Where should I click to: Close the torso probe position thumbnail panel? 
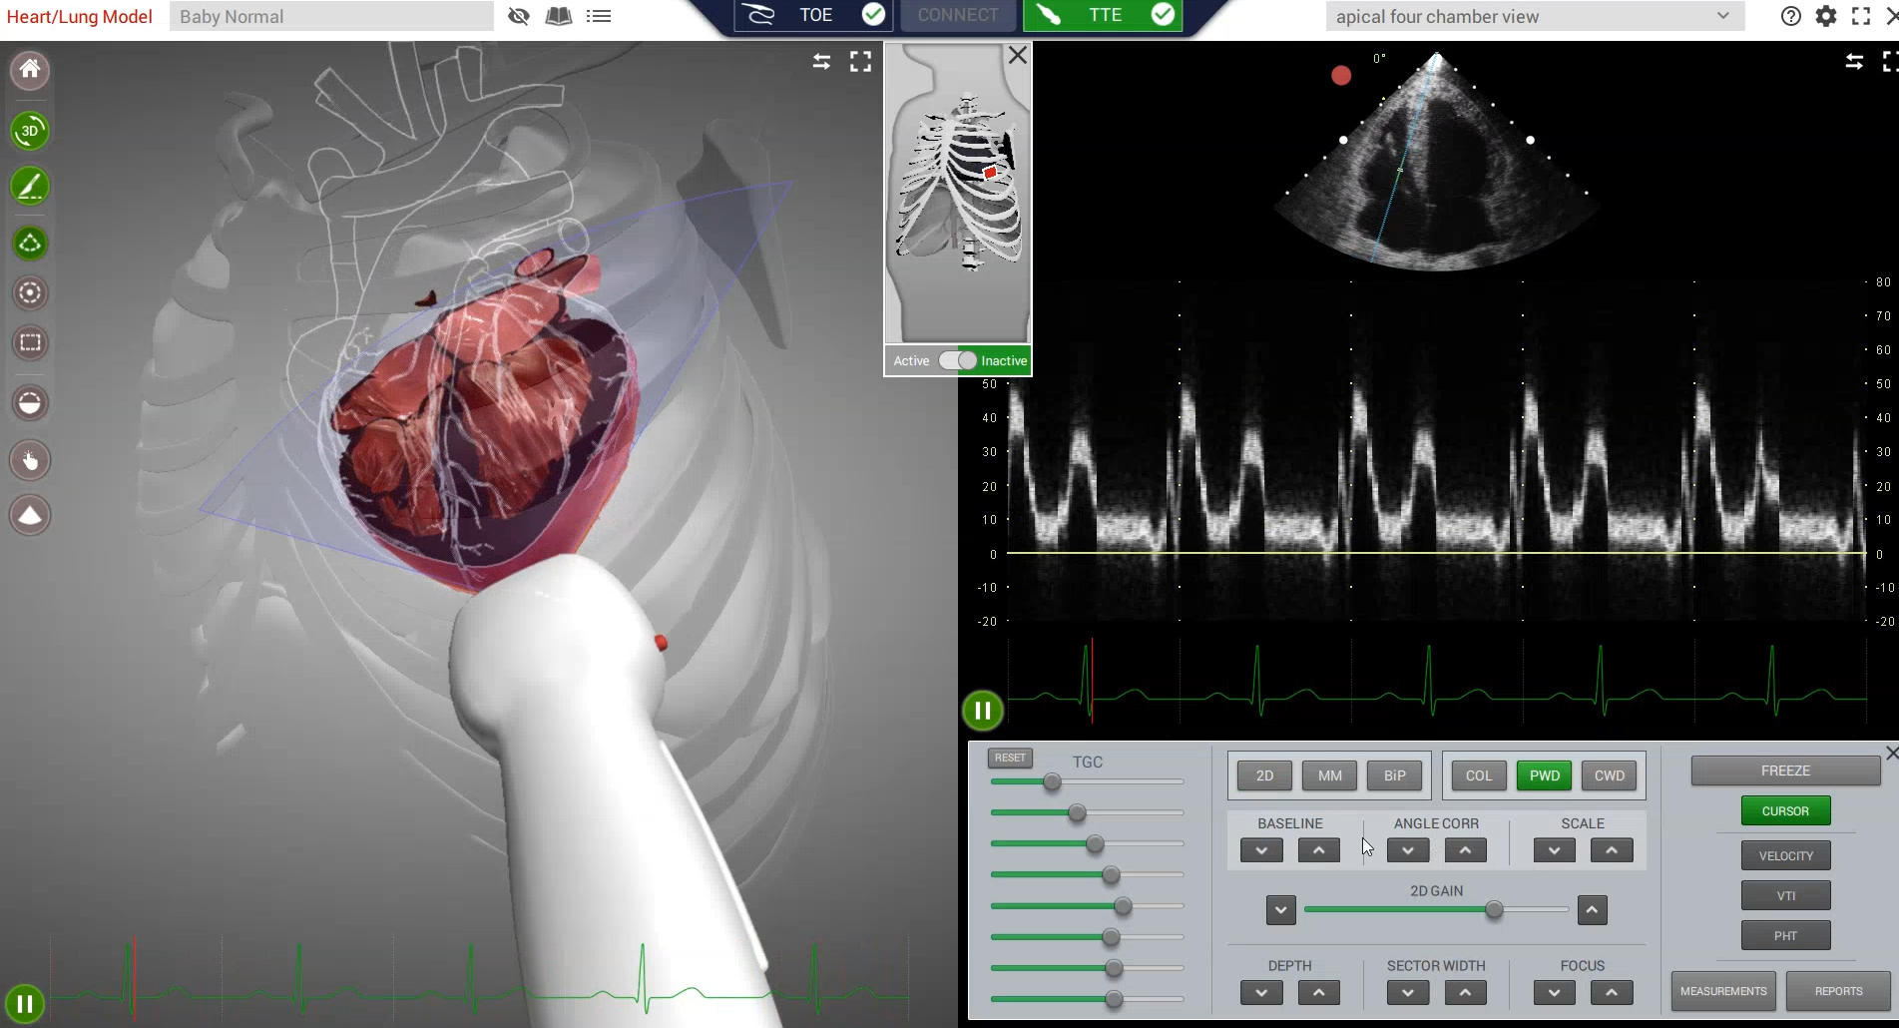pos(1017,56)
